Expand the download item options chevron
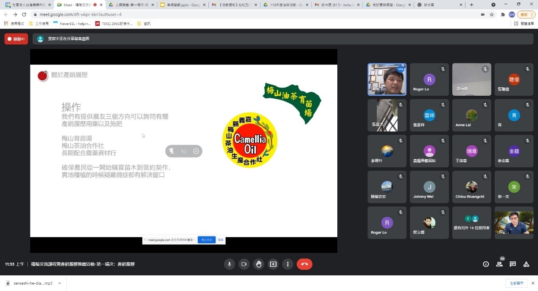538x291 pixels. [59, 283]
